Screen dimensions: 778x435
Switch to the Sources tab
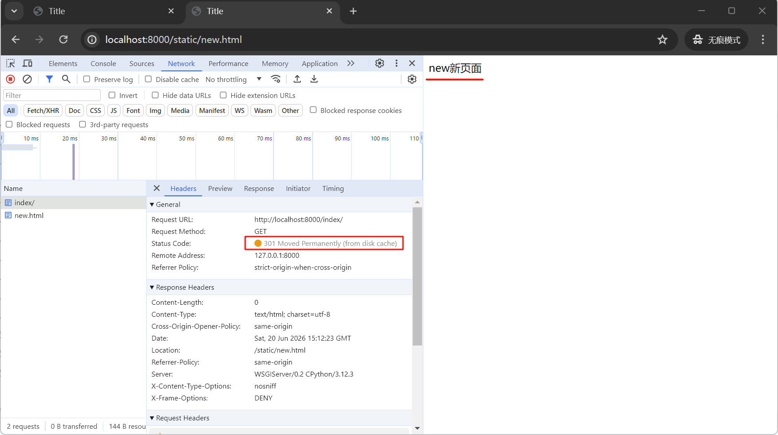(142, 63)
